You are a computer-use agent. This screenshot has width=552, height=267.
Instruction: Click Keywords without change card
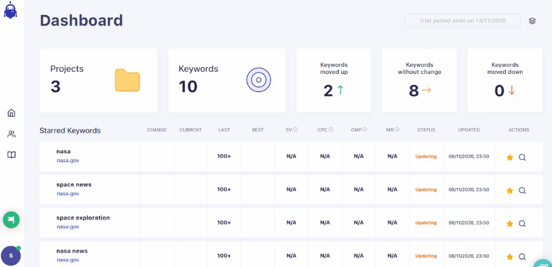[x=420, y=81]
